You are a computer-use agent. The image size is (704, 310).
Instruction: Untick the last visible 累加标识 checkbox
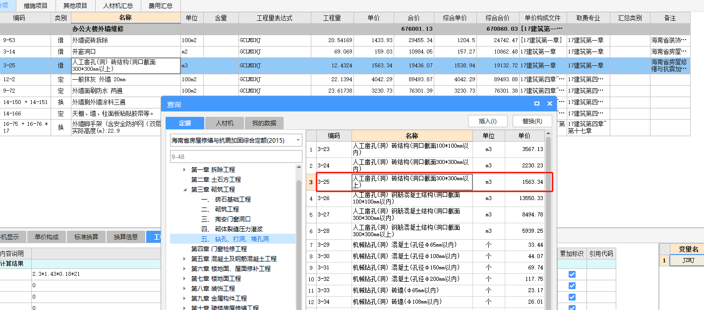click(572, 308)
